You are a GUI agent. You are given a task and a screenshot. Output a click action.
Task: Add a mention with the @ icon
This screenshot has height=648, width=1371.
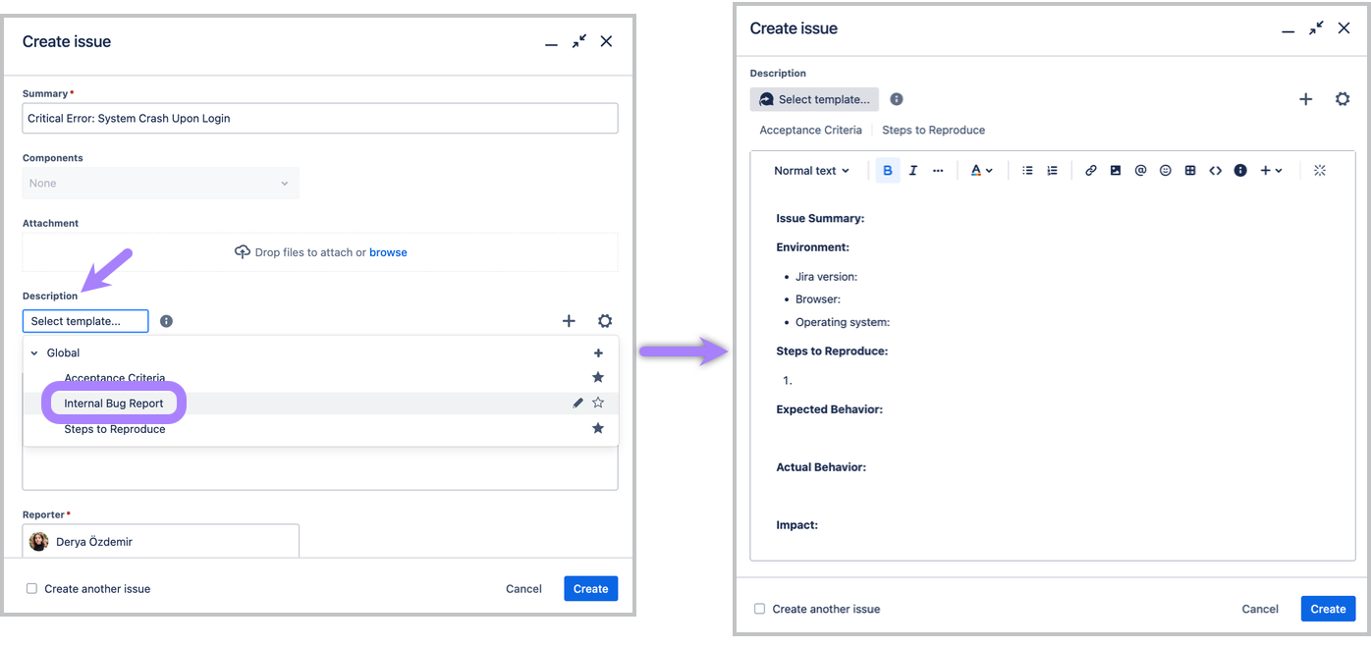[x=1140, y=171]
